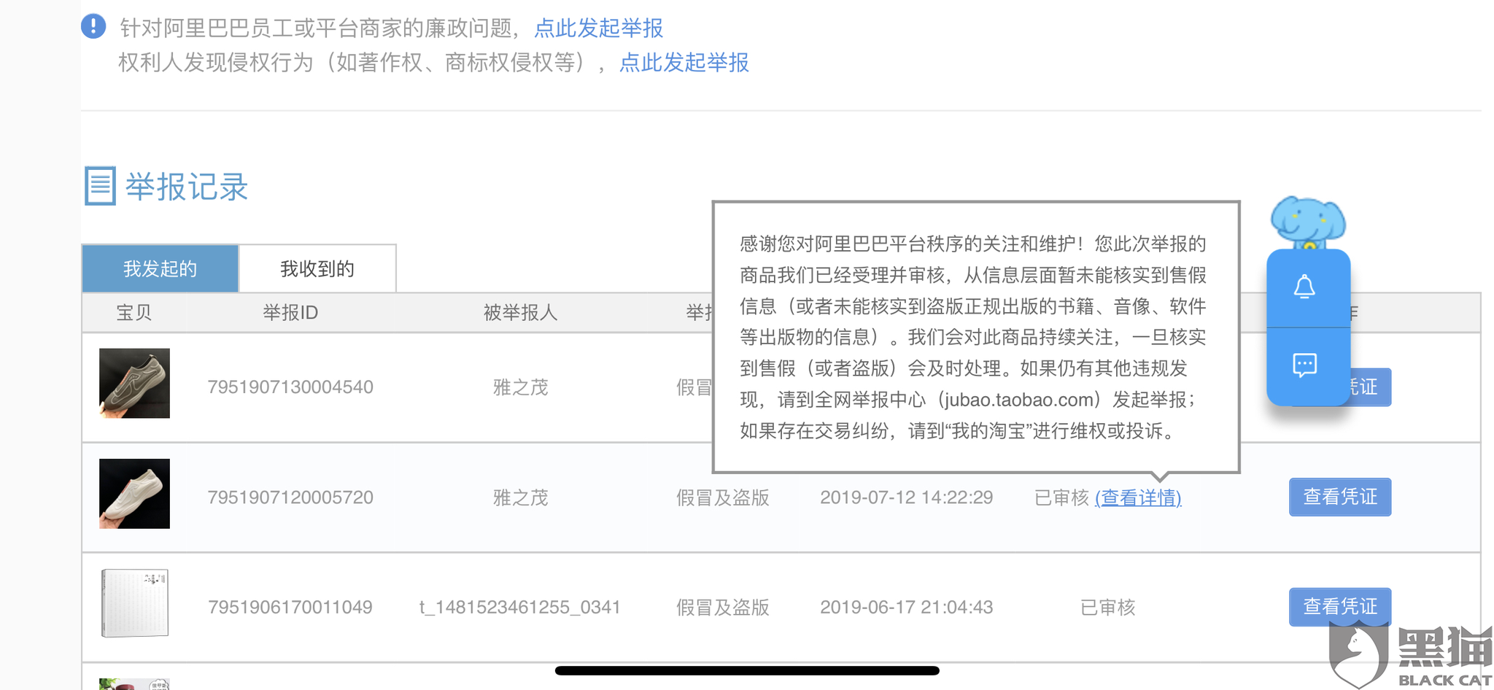The height and width of the screenshot is (690, 1494).
Task: Open the gray sneaker product thumbnail
Action: [134, 383]
